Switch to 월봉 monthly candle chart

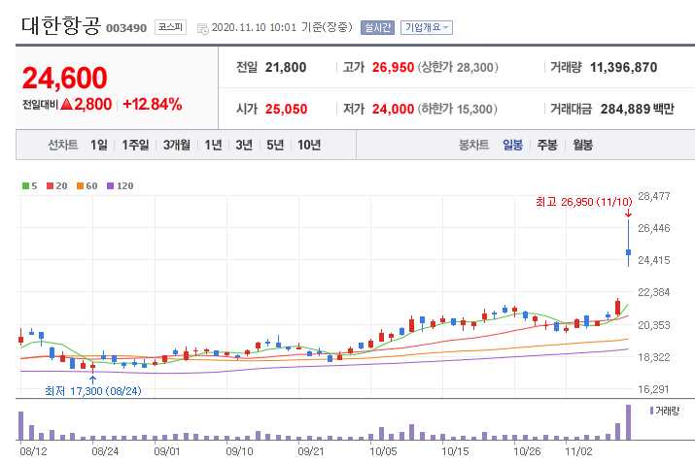tap(583, 145)
